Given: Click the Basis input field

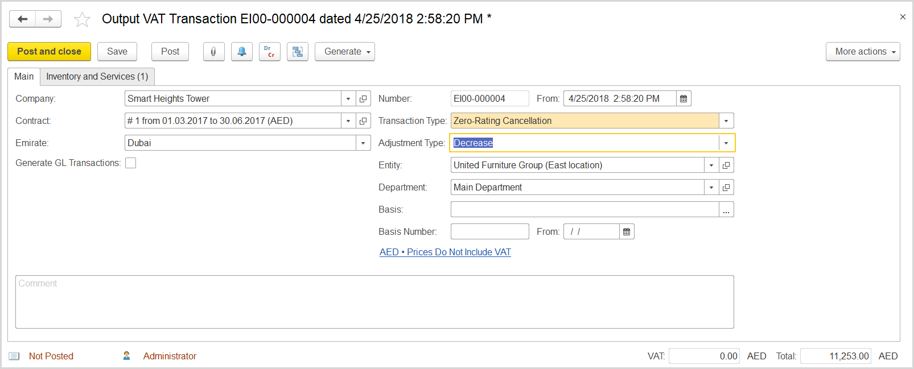Looking at the screenshot, I should 585,209.
